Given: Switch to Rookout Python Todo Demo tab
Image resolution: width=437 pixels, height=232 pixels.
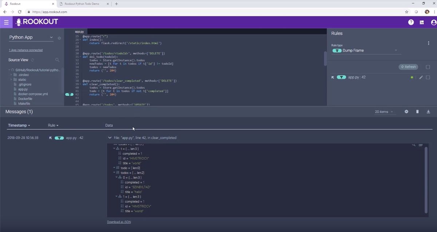Looking at the screenshot, I should click(x=84, y=4).
